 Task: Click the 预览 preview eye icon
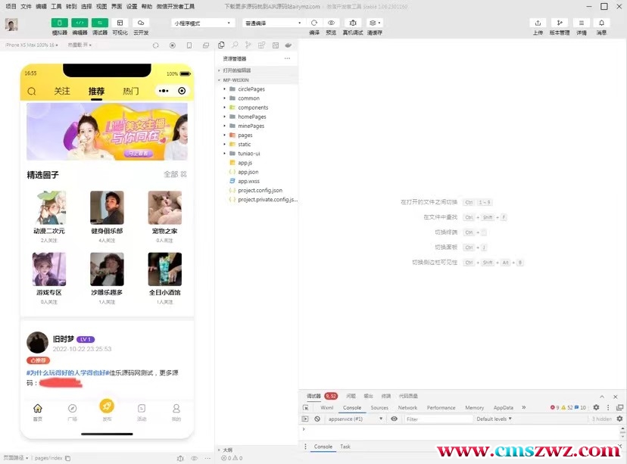pyautogui.click(x=331, y=23)
